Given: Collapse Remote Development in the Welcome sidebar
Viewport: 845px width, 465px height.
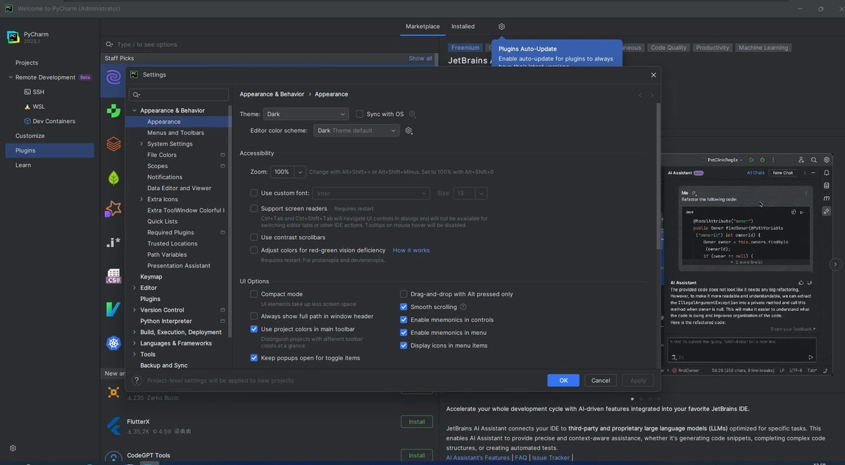Looking at the screenshot, I should click(11, 77).
